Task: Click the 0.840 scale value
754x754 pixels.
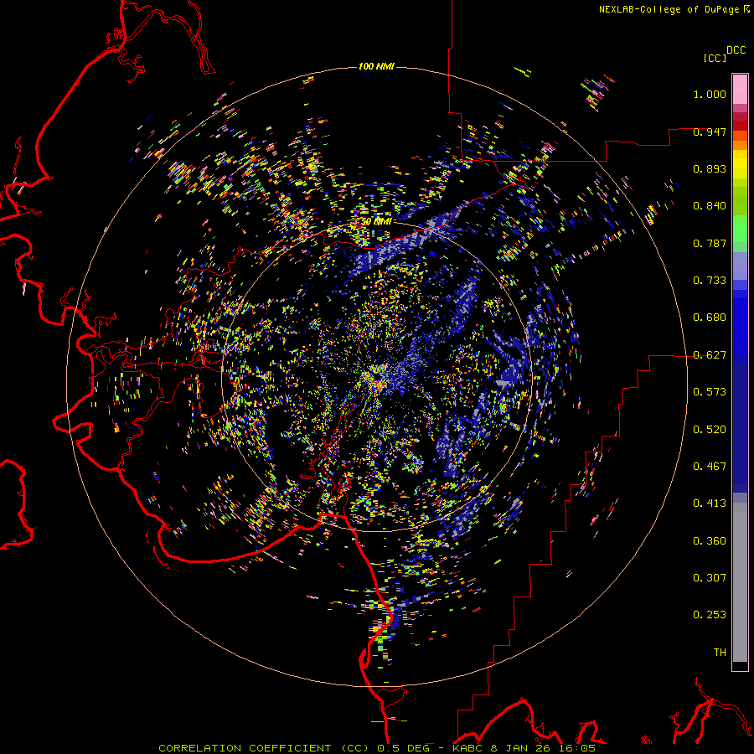Action: pos(710,206)
